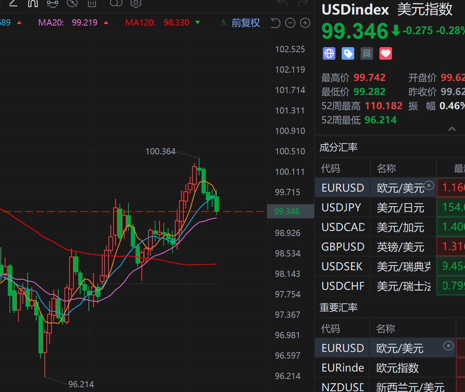Viewport: 465px width, 392px height.
Task: Open USDJPY row in component rates
Action: point(341,207)
